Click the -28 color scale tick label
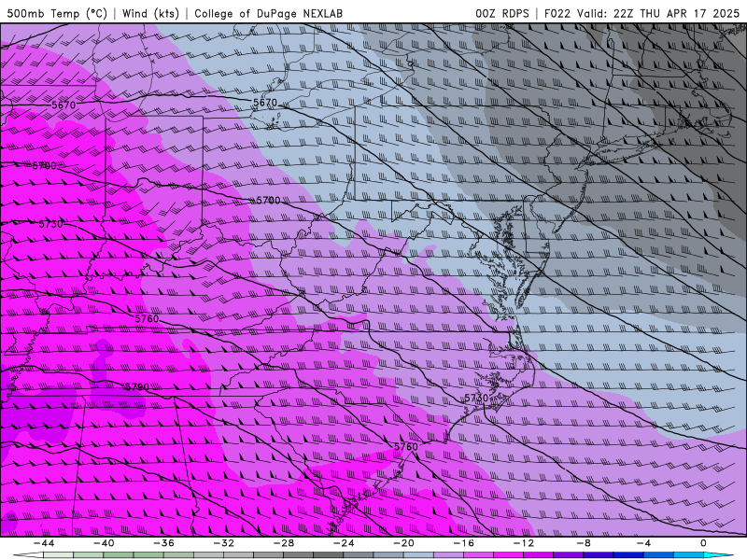 tap(284, 543)
